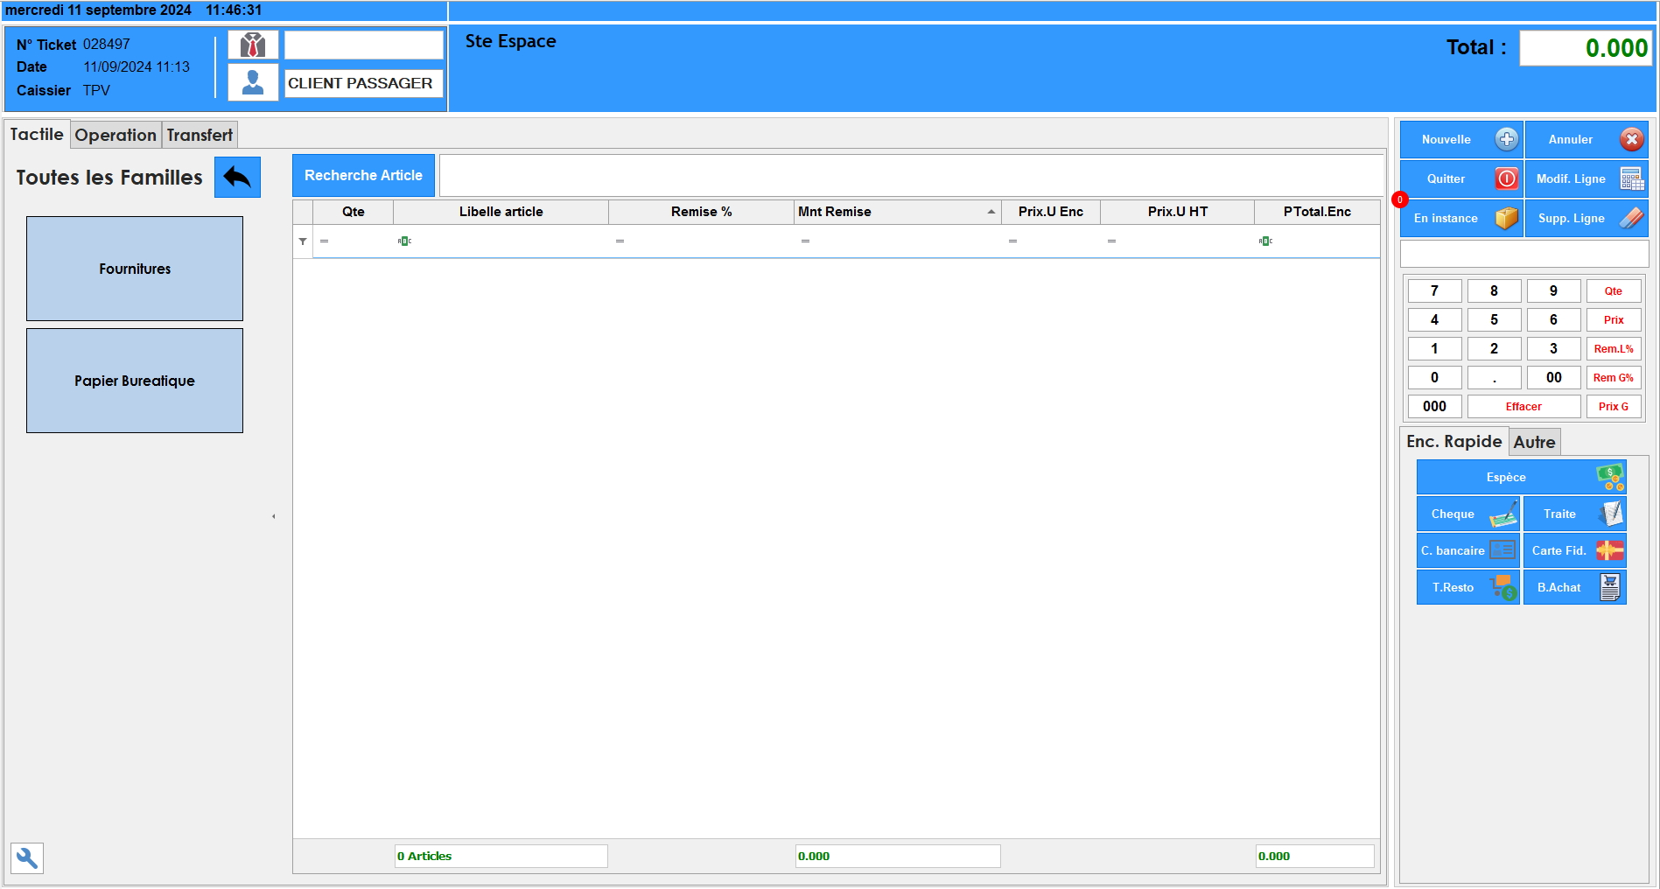Click the Libelle article column header
1660x889 pixels.
(501, 212)
